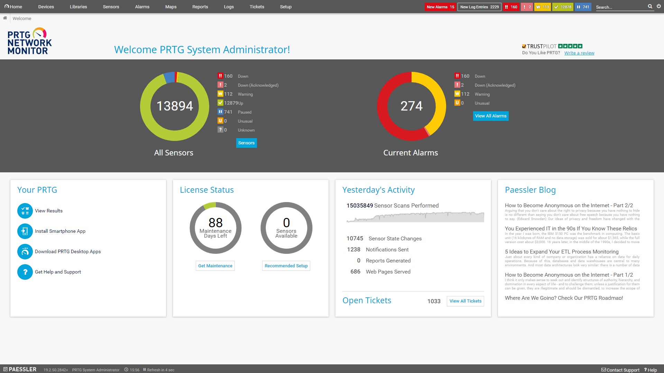Screen dimensions: 664x373
Task: Click the Download PRTG Desktop Apps icon
Action: (25, 251)
